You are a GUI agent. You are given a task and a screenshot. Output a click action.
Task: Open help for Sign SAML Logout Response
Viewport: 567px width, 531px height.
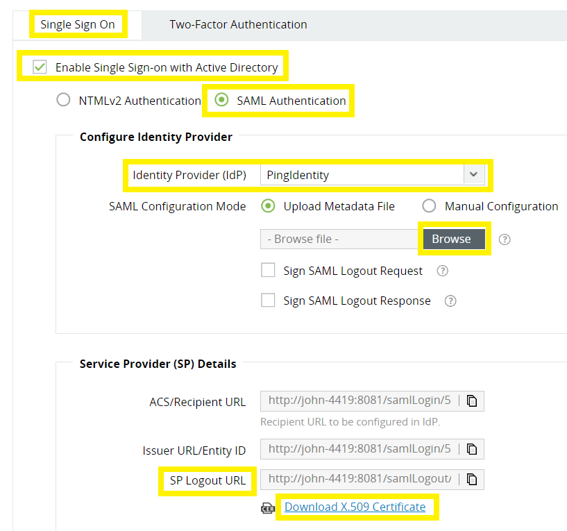tap(450, 301)
